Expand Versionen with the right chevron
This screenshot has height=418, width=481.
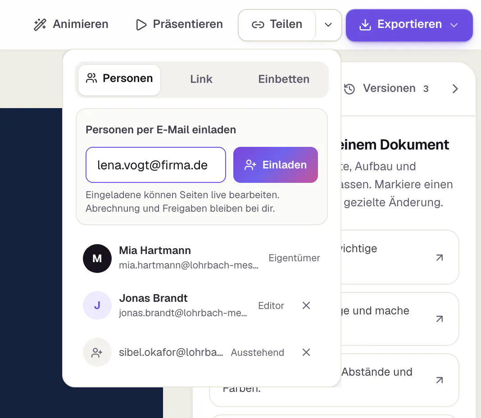(455, 89)
